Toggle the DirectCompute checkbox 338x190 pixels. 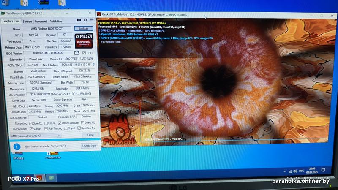[60, 123]
